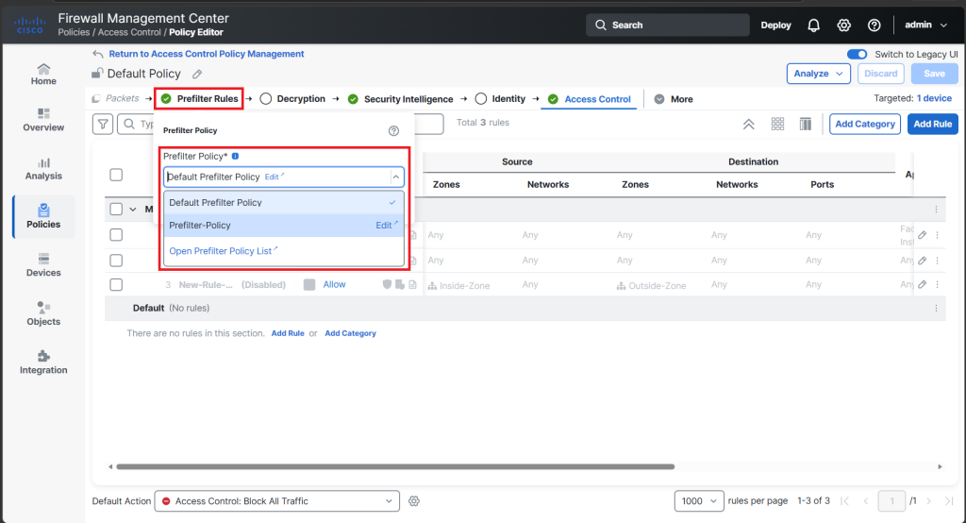
Task: Check the first rule row checkbox
Action: point(116,234)
